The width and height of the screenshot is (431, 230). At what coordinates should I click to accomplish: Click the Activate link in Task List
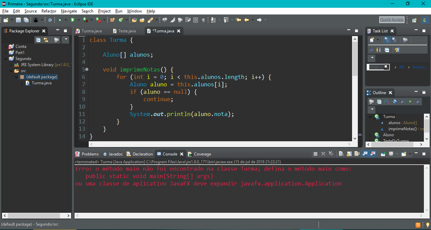pos(420,67)
